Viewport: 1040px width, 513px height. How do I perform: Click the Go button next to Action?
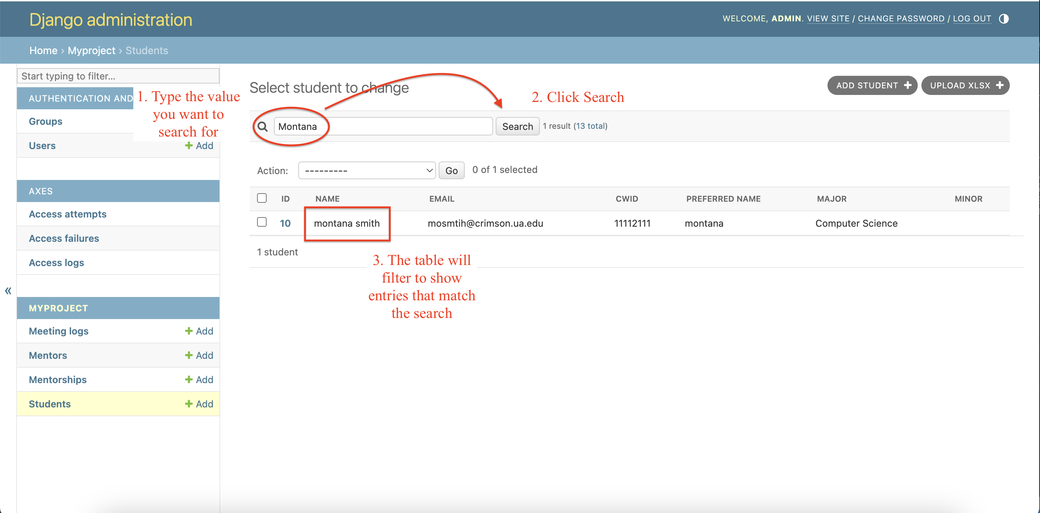pyautogui.click(x=451, y=170)
